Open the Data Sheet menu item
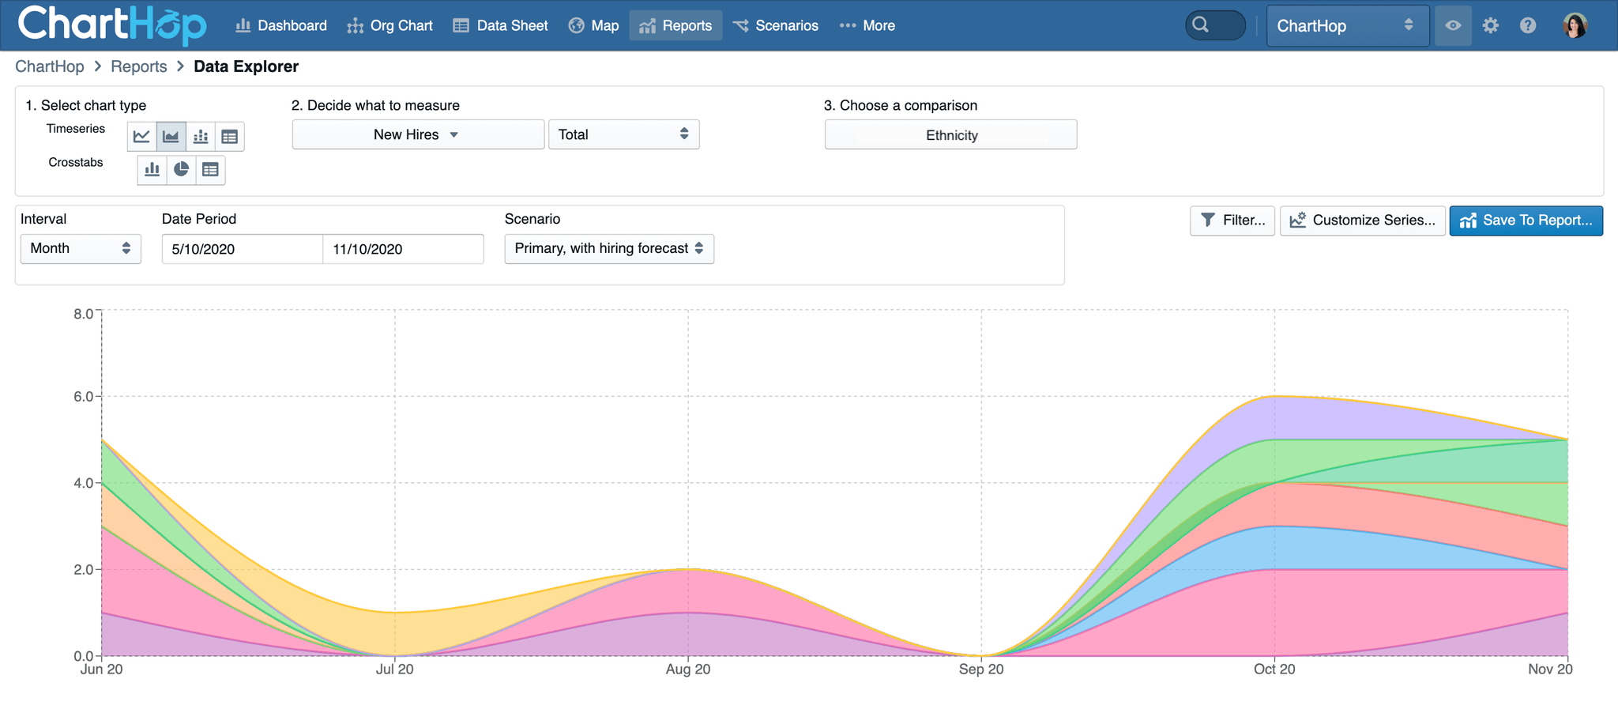Screen dimensions: 1618x728 pyautogui.click(x=501, y=25)
